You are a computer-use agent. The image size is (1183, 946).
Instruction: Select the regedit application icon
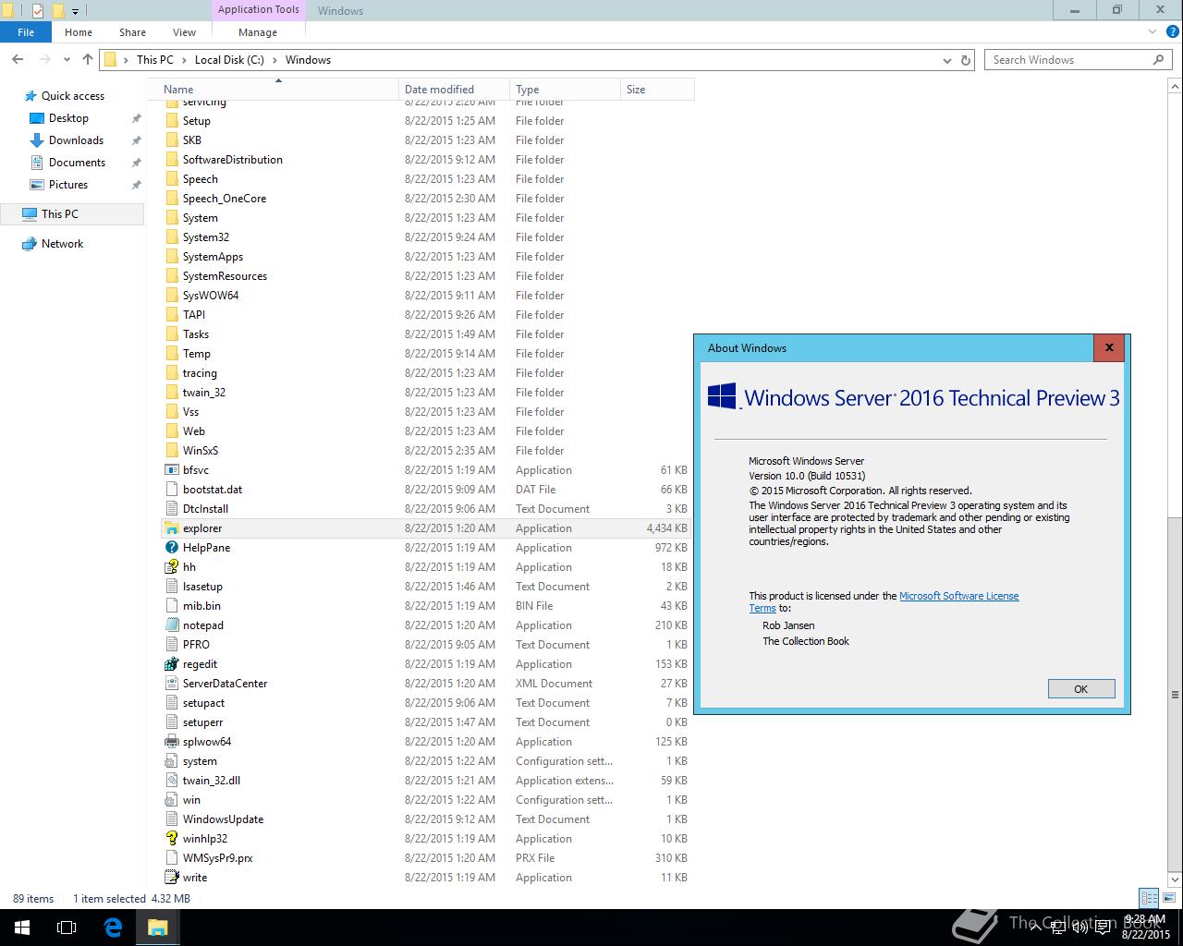pos(171,664)
